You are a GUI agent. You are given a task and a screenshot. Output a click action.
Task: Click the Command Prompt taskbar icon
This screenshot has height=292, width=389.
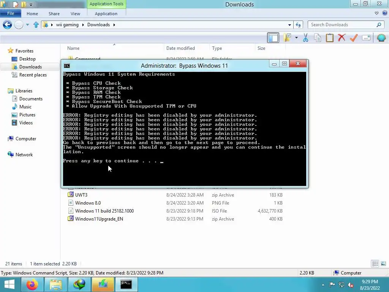pos(126,284)
